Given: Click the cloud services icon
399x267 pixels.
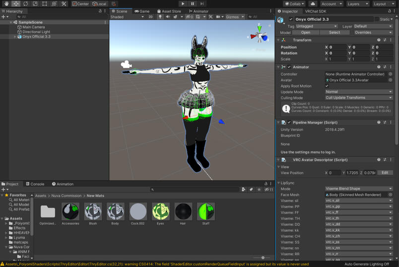Looking at the screenshot, I should 313,3.
